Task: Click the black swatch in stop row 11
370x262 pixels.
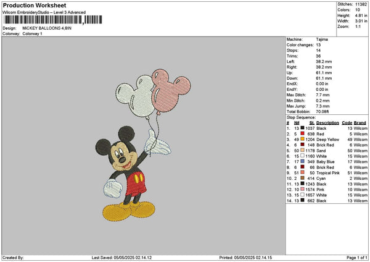Action: [x=302, y=184]
